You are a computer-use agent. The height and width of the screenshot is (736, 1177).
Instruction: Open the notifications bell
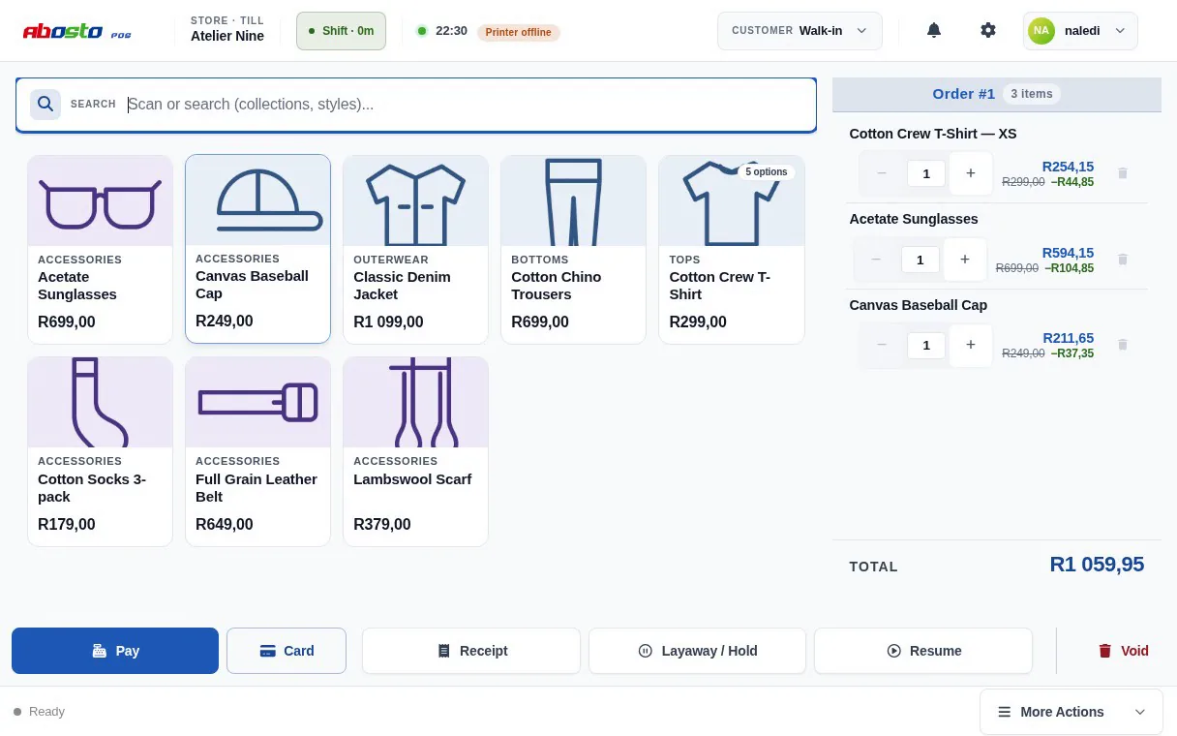(x=934, y=30)
